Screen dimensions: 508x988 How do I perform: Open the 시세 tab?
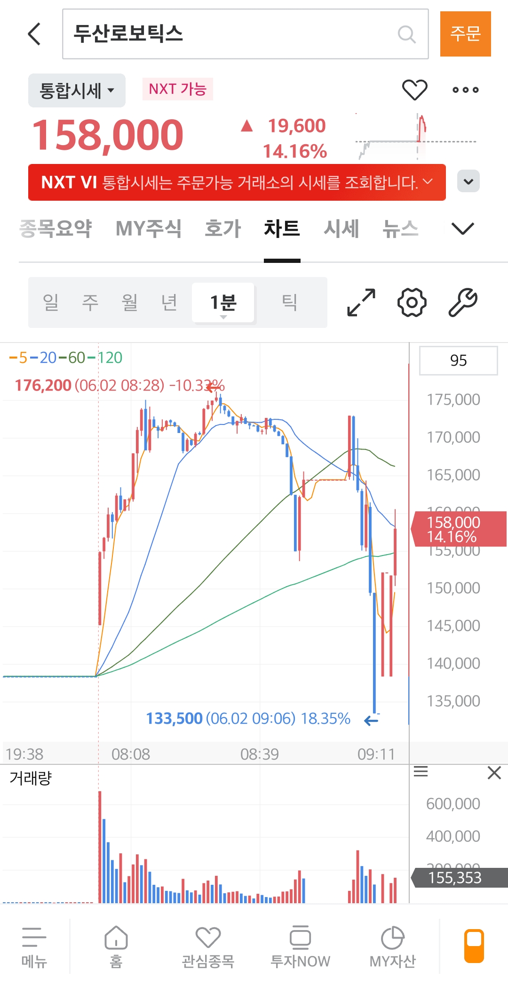click(x=341, y=229)
